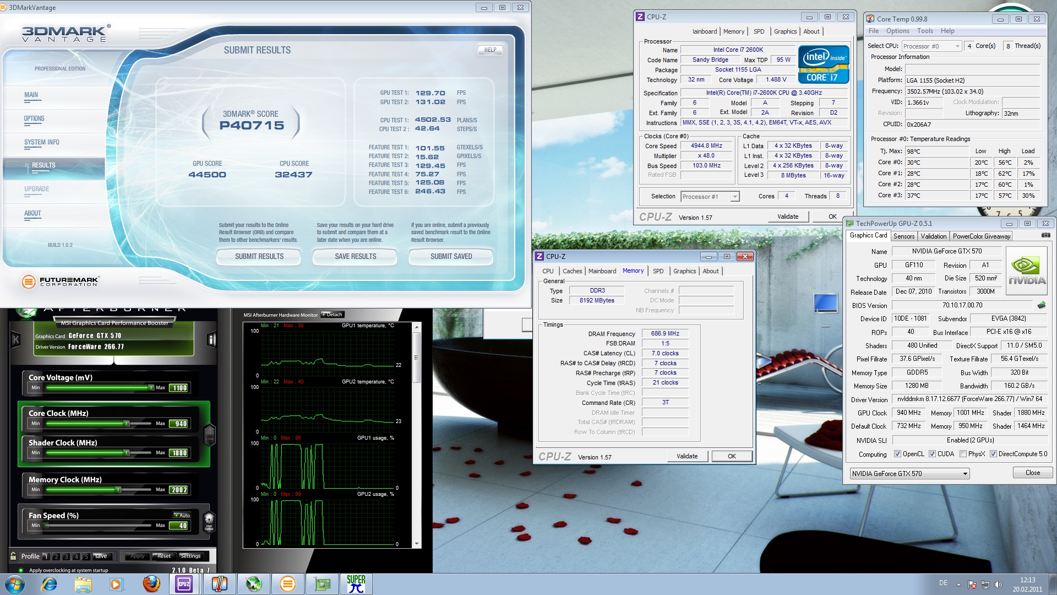Click the Afterburner 'K' Kombustor side button

coord(15,340)
